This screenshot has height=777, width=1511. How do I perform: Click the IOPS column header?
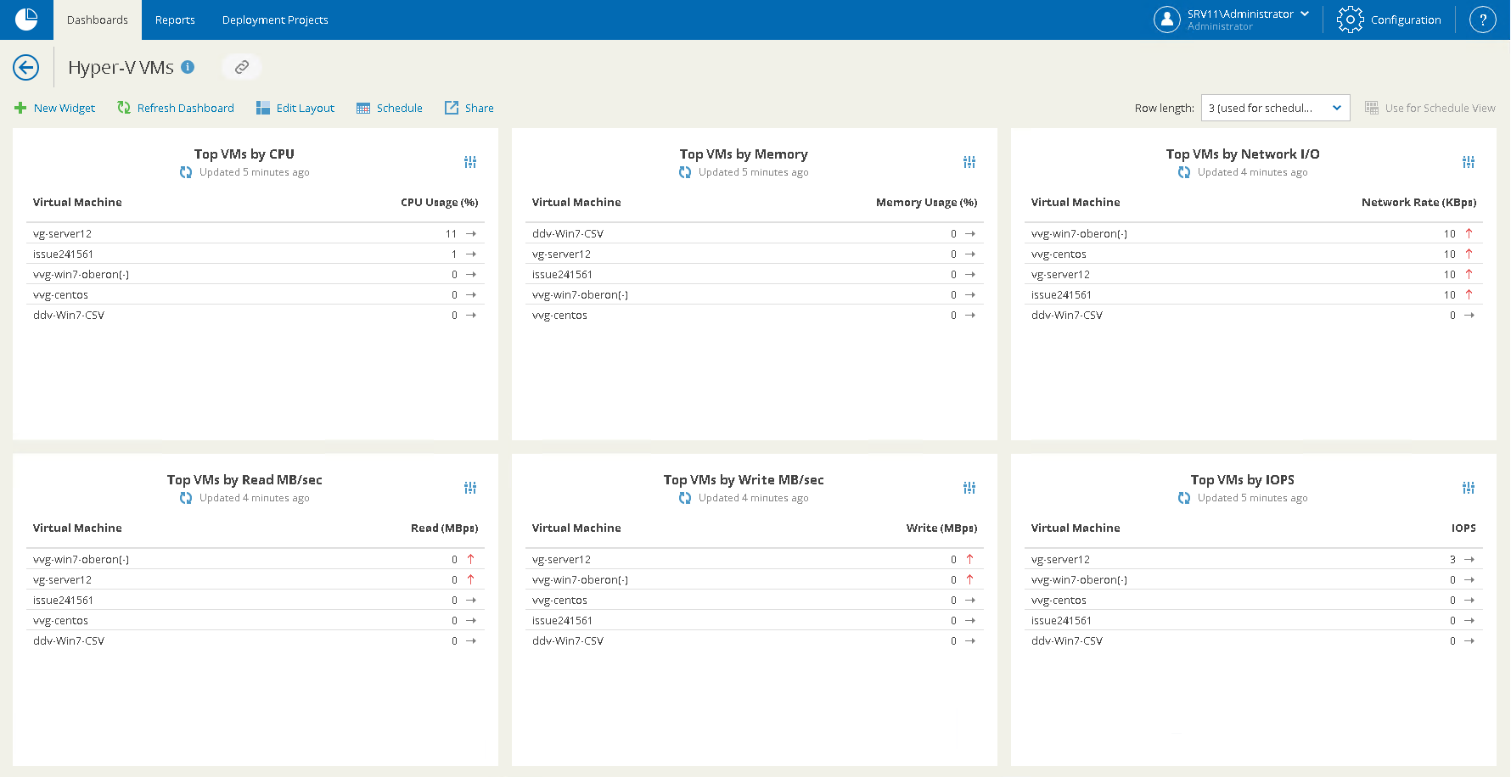point(1463,528)
